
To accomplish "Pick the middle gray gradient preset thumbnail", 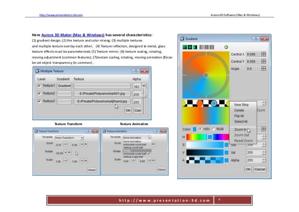I will point(207,47).
